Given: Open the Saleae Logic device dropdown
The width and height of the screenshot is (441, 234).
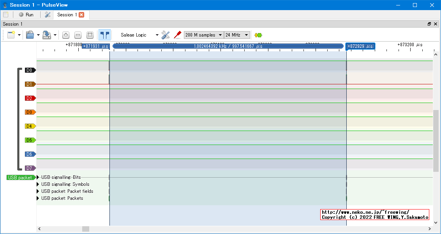Looking at the screenshot, I should pos(138,35).
